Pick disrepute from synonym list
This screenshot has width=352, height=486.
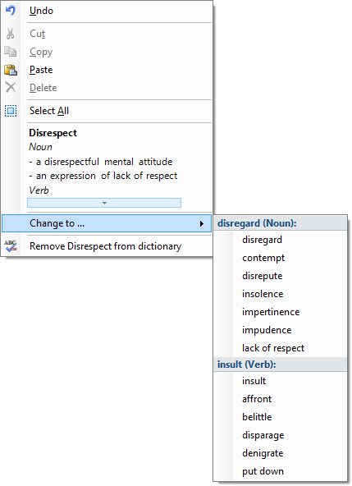tap(280, 276)
